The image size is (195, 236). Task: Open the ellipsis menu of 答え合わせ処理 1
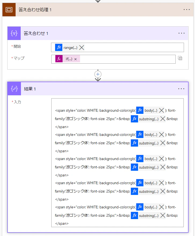pyautogui.click(x=187, y=10)
